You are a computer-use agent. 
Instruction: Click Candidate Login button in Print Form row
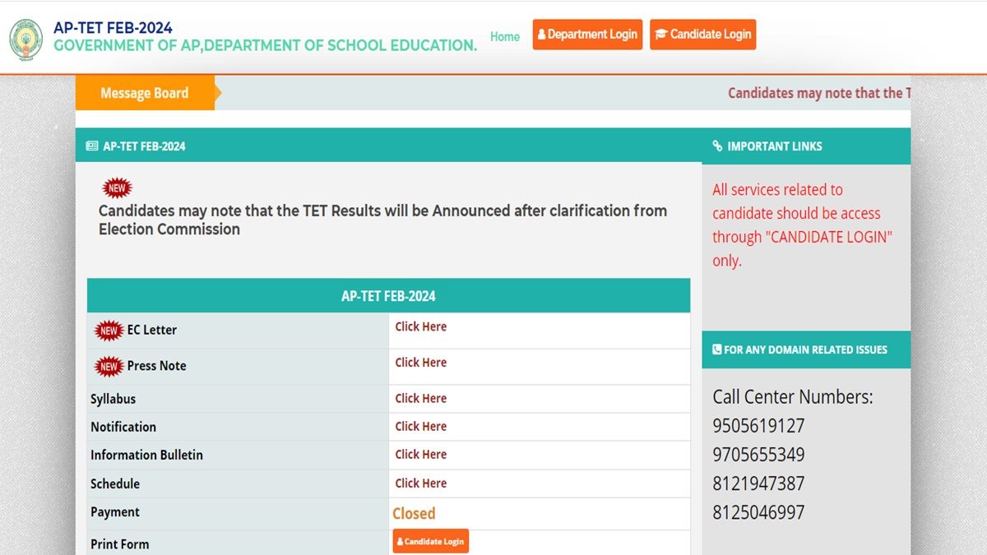(431, 542)
